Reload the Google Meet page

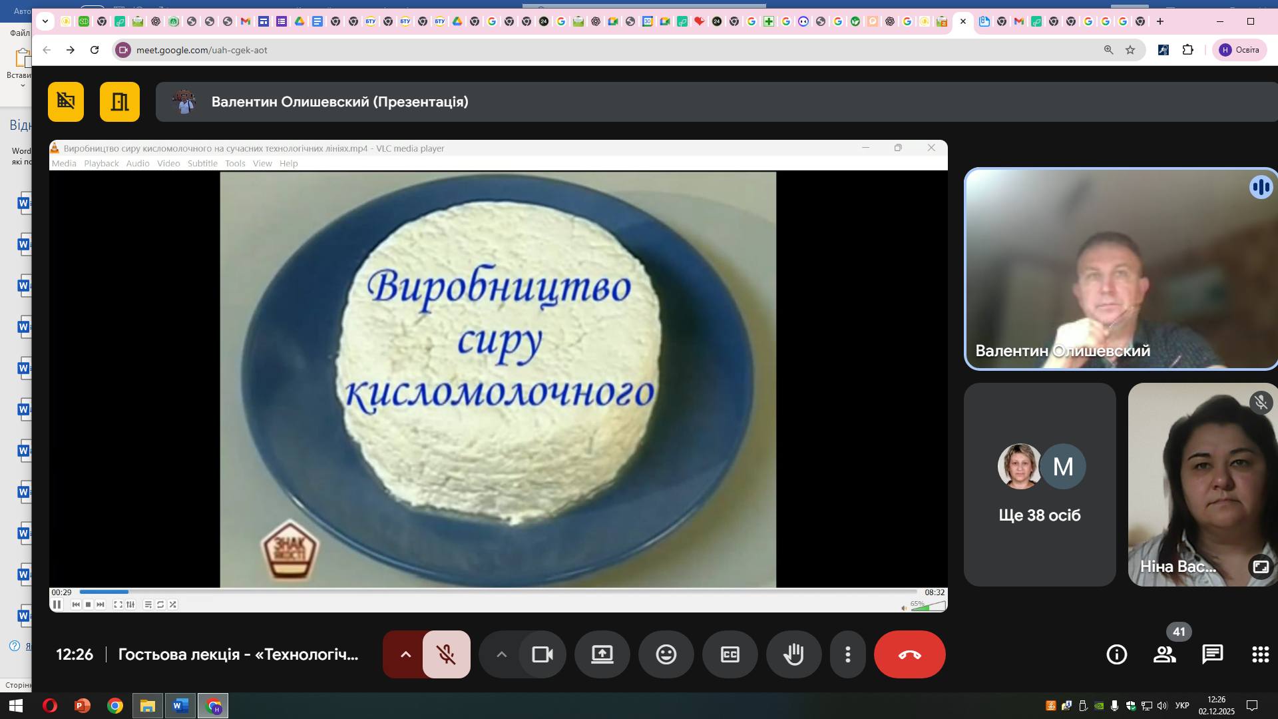(95, 50)
